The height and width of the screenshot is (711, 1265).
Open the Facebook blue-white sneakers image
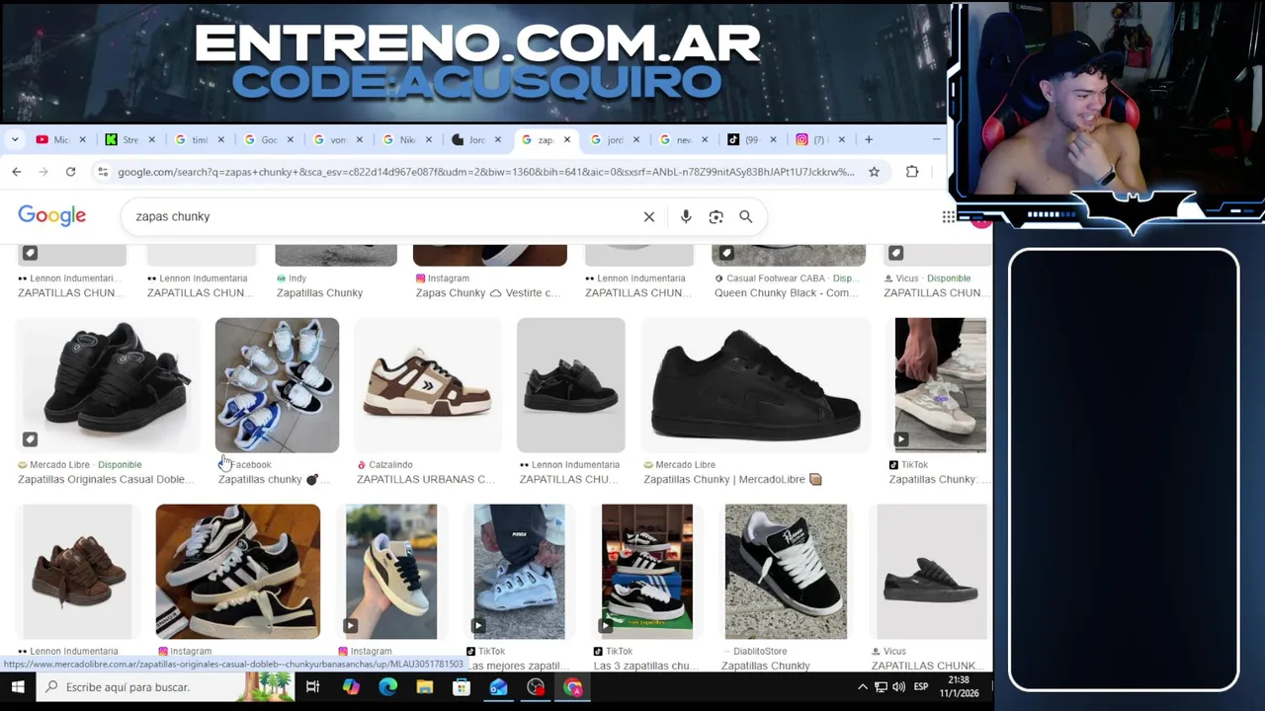coord(277,385)
